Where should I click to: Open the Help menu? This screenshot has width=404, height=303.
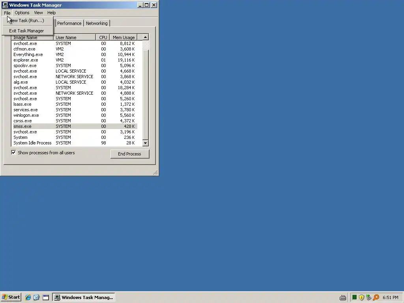[52, 13]
